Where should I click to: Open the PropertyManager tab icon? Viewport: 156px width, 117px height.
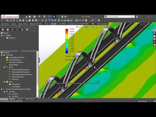(x=7, y=30)
